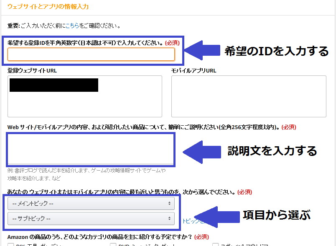Click the site description text box
The height and width of the screenshot is (246, 336).
90,149
